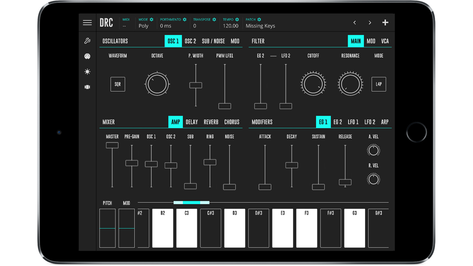
Task: Select EG 1 modifiers tab
Action: (323, 122)
